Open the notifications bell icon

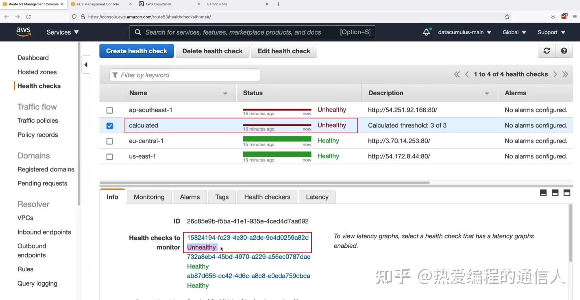pyautogui.click(x=427, y=32)
